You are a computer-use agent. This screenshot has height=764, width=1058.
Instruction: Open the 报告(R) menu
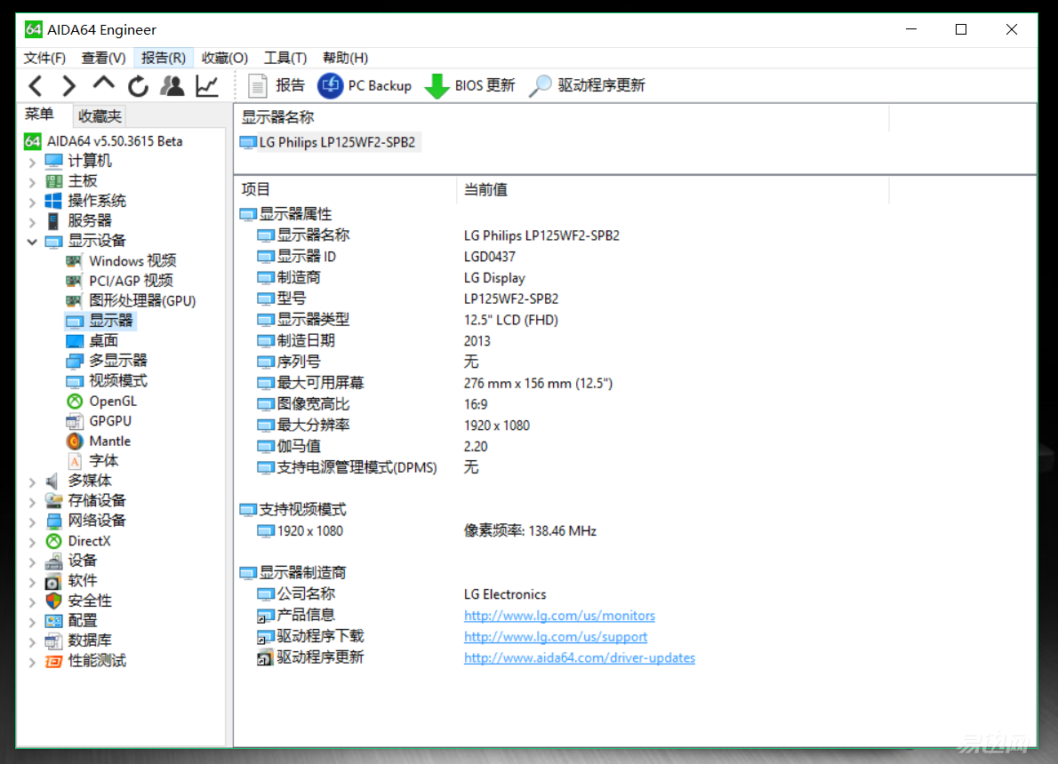164,58
